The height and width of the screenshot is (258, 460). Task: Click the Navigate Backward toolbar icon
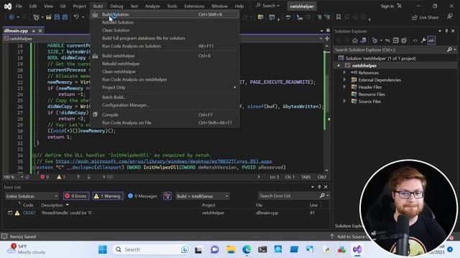11,17
